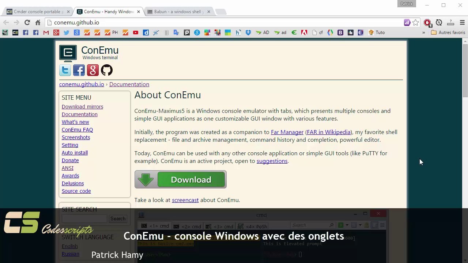The width and height of the screenshot is (468, 263).
Task: Click the Documentation breadcrumb link
Action: tap(129, 84)
